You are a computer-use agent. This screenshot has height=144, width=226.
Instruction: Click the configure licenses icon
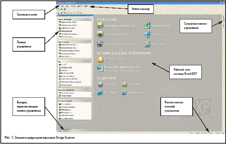tap(147, 44)
